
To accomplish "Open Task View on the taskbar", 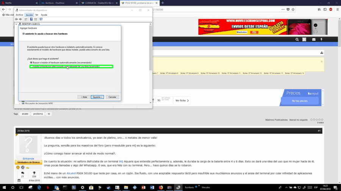I will (21, 187).
